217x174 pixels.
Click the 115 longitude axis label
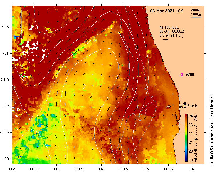[x=146, y=169]
